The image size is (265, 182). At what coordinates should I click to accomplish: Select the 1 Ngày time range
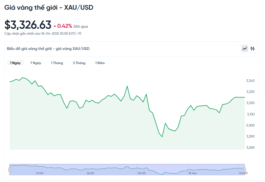[15, 63]
